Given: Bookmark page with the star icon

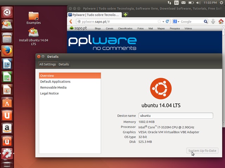Looking at the screenshot, I should tap(159, 21).
